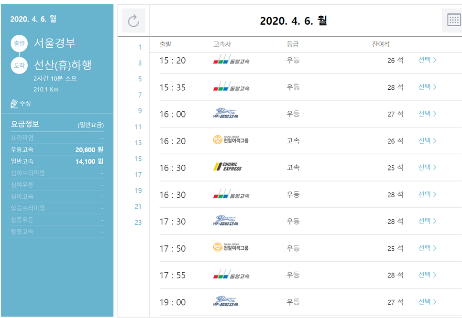Click the 19 : 00 departure time
The image size is (462, 318).
click(x=173, y=302)
